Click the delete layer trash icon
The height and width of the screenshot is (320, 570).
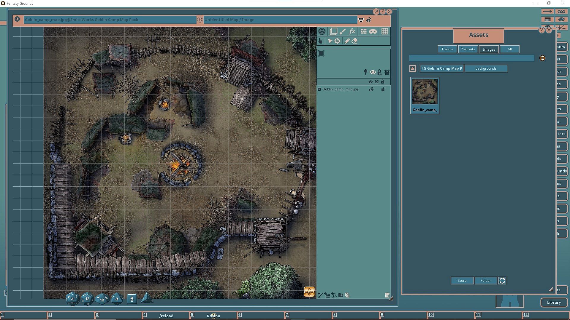387,295
